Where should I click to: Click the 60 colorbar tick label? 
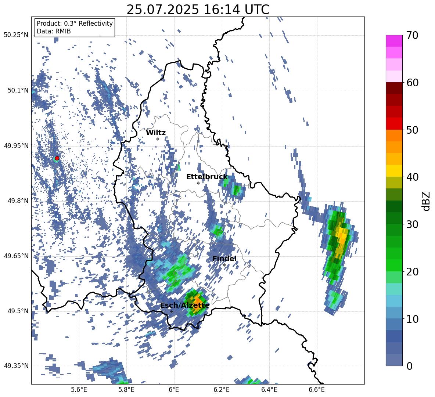click(412, 82)
